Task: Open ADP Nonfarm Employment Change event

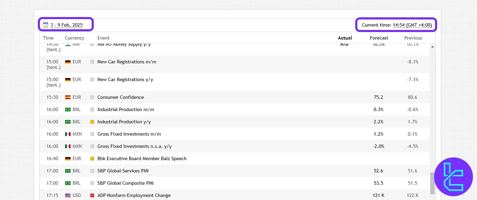Action: pyautogui.click(x=134, y=195)
